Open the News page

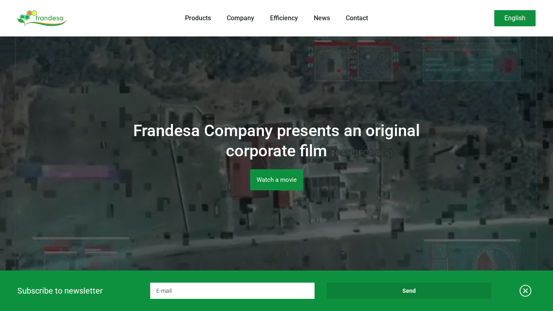pyautogui.click(x=322, y=18)
